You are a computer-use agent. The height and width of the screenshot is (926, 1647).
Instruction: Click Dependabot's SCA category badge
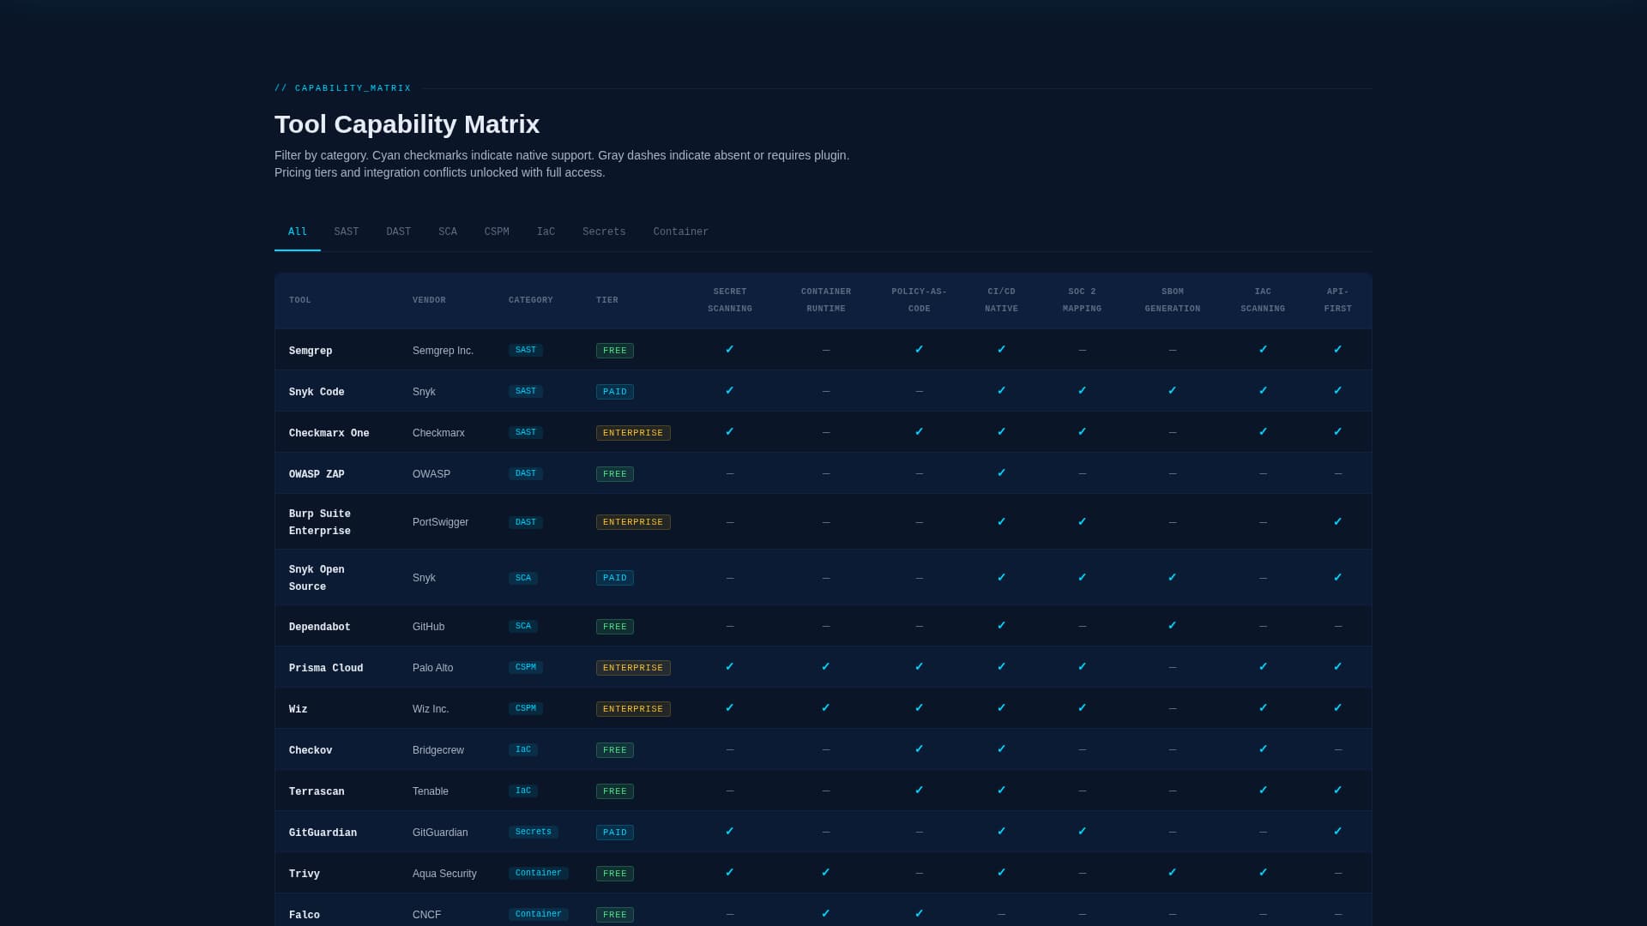523,626
